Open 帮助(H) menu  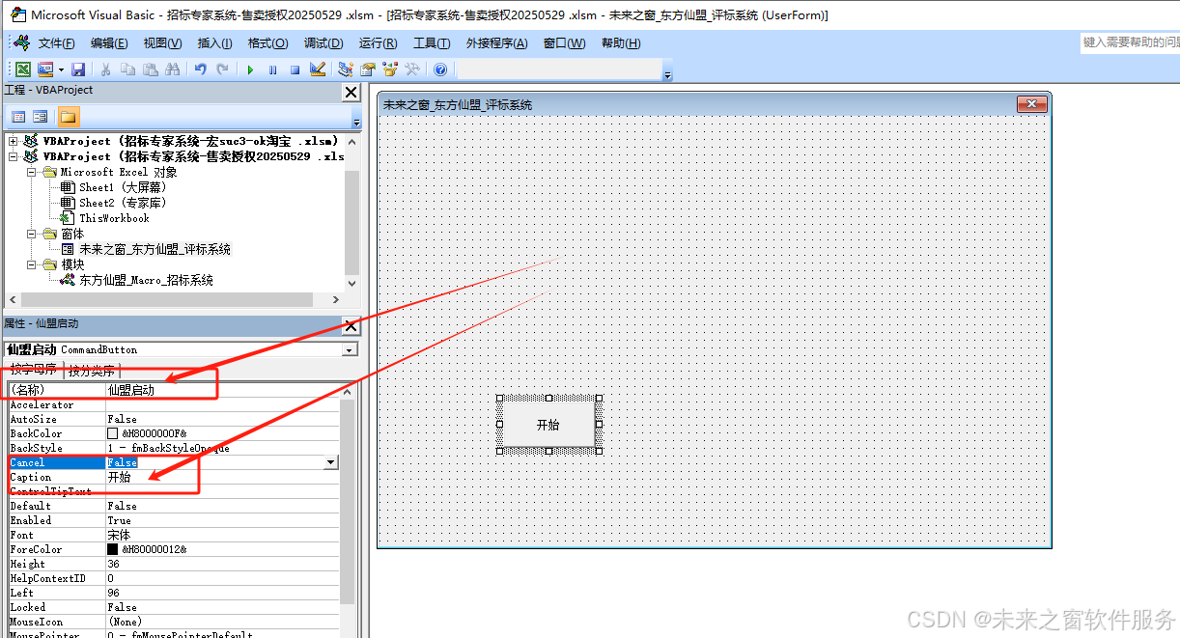tap(619, 43)
